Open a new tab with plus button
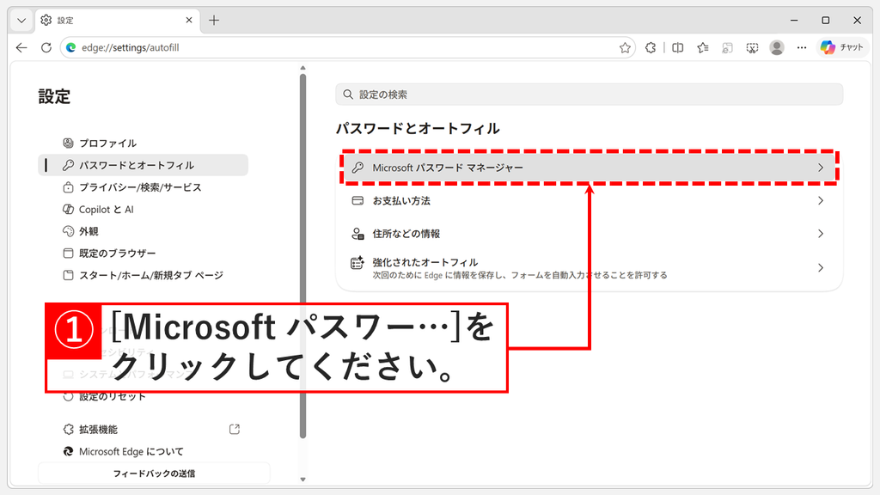Image resolution: width=880 pixels, height=495 pixels. click(x=214, y=21)
